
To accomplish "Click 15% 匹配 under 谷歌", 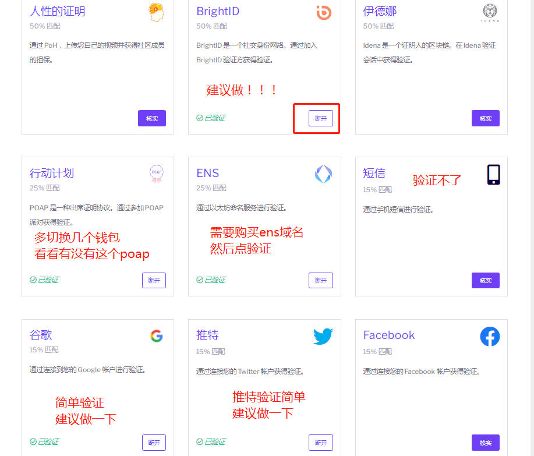I will (44, 350).
